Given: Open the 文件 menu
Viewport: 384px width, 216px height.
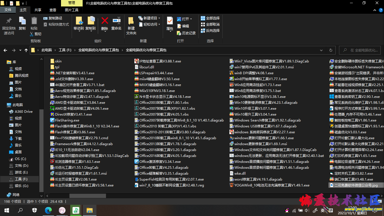Looking at the screenshot, I should click(8, 10).
